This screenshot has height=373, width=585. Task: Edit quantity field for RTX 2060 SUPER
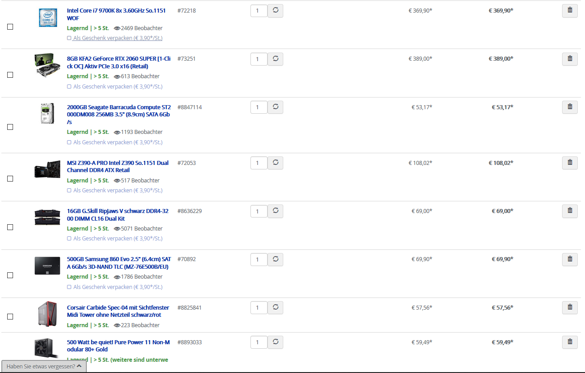259,59
